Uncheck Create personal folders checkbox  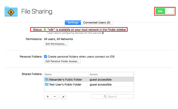46,57
